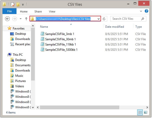Click the Documents folder icon

12,65
